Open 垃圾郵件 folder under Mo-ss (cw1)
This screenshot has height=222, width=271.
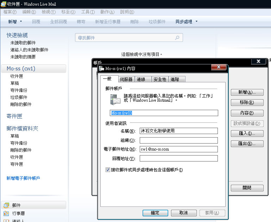(x=19, y=97)
